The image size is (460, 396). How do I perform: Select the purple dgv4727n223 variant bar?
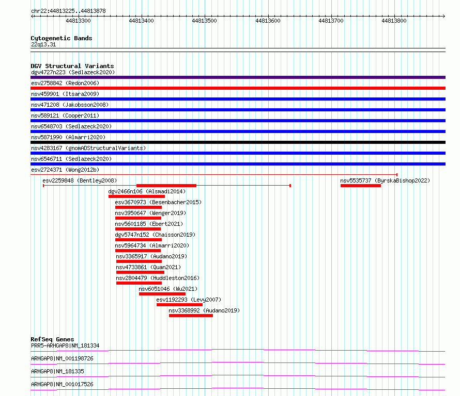coord(238,77)
